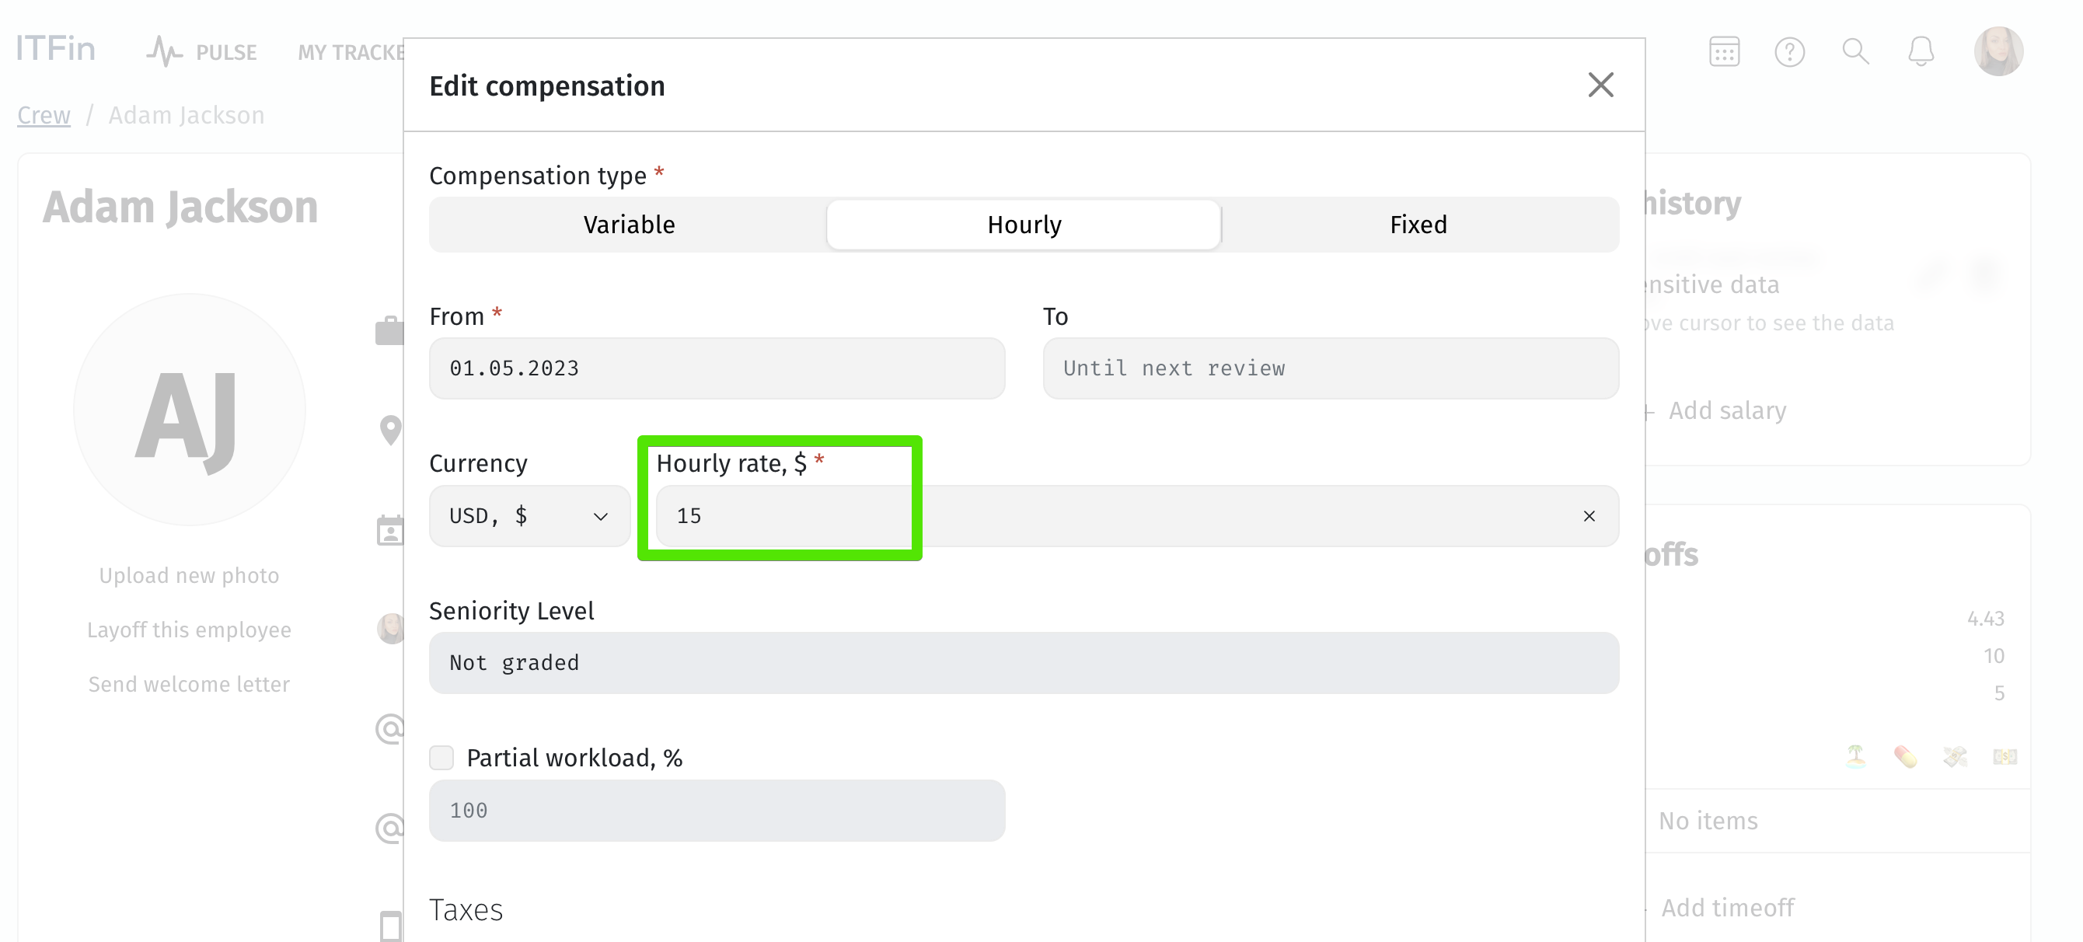
Task: Click the AJ profile picture
Action: coord(189,410)
